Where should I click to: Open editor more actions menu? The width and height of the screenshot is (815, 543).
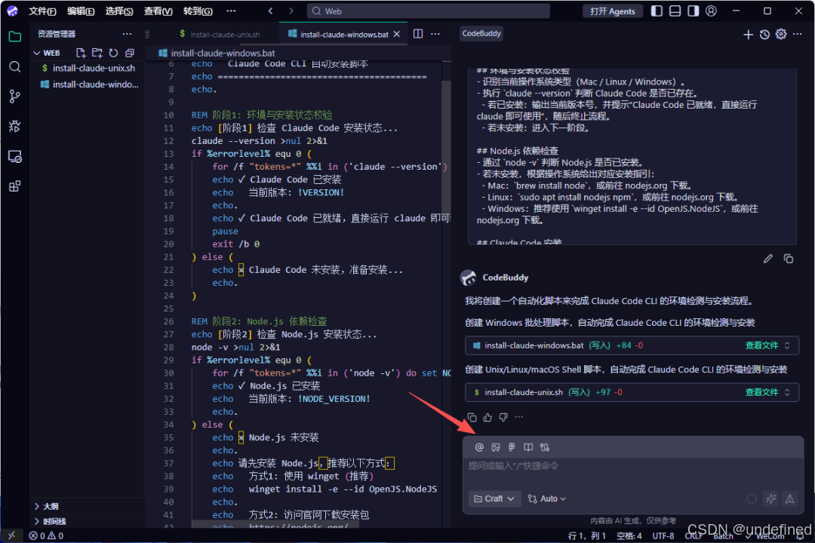[435, 34]
